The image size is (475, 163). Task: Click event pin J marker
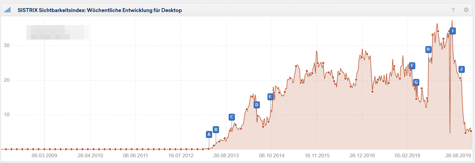461,69
